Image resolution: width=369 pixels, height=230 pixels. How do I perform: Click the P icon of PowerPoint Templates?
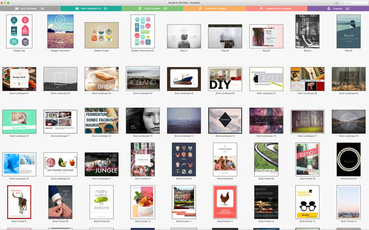point(200,9)
